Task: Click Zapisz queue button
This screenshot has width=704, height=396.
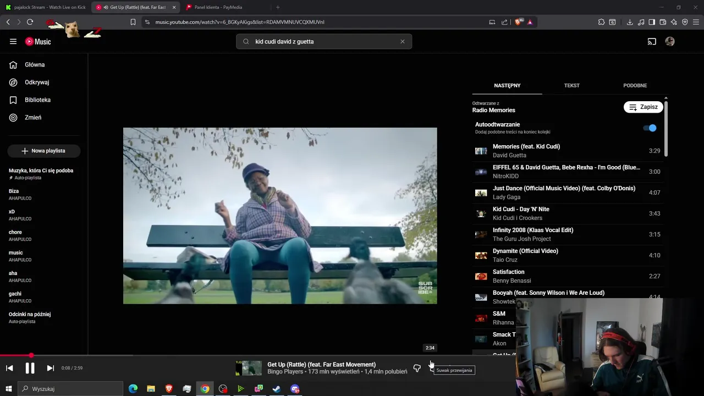Action: click(643, 107)
